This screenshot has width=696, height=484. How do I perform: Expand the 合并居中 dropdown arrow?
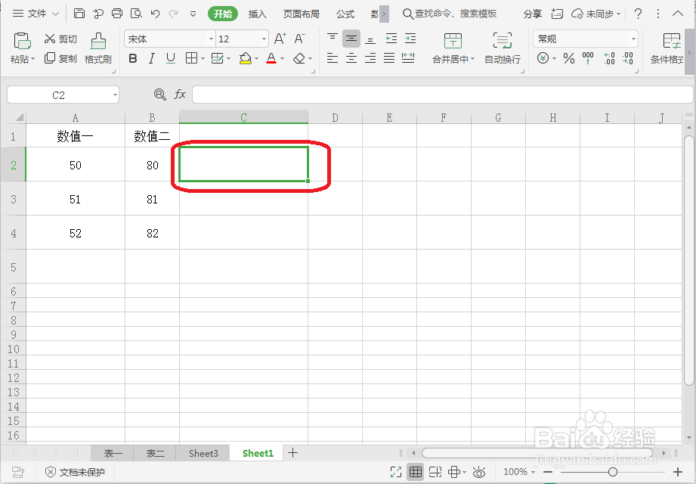(473, 59)
